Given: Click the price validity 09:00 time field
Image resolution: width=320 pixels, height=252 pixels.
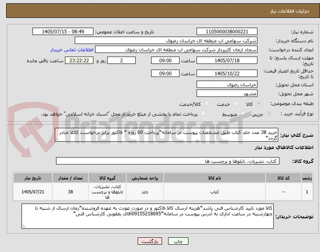Looking at the screenshot, I should tap(165, 73).
